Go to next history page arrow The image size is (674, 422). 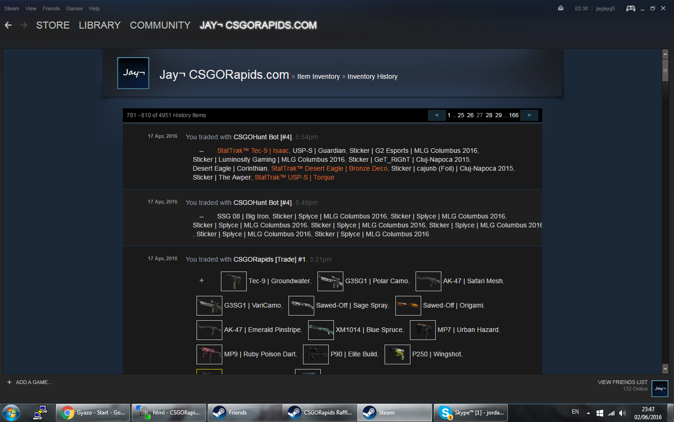click(529, 115)
